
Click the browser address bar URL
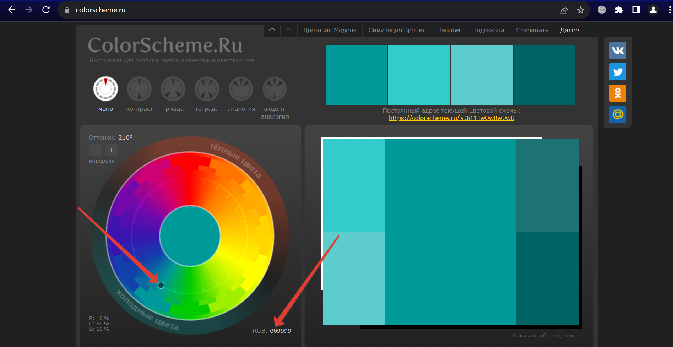click(101, 10)
